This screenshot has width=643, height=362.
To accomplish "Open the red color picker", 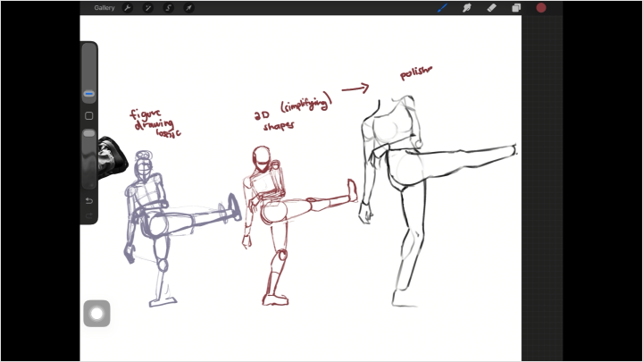I will click(x=541, y=8).
